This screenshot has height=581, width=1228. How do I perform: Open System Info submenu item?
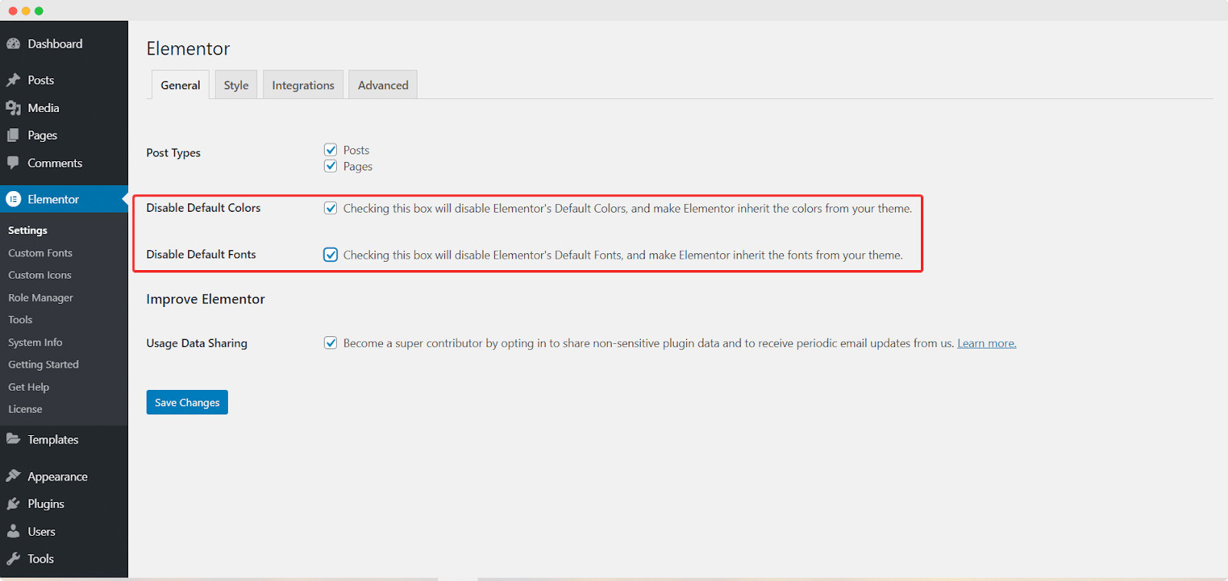tap(35, 342)
